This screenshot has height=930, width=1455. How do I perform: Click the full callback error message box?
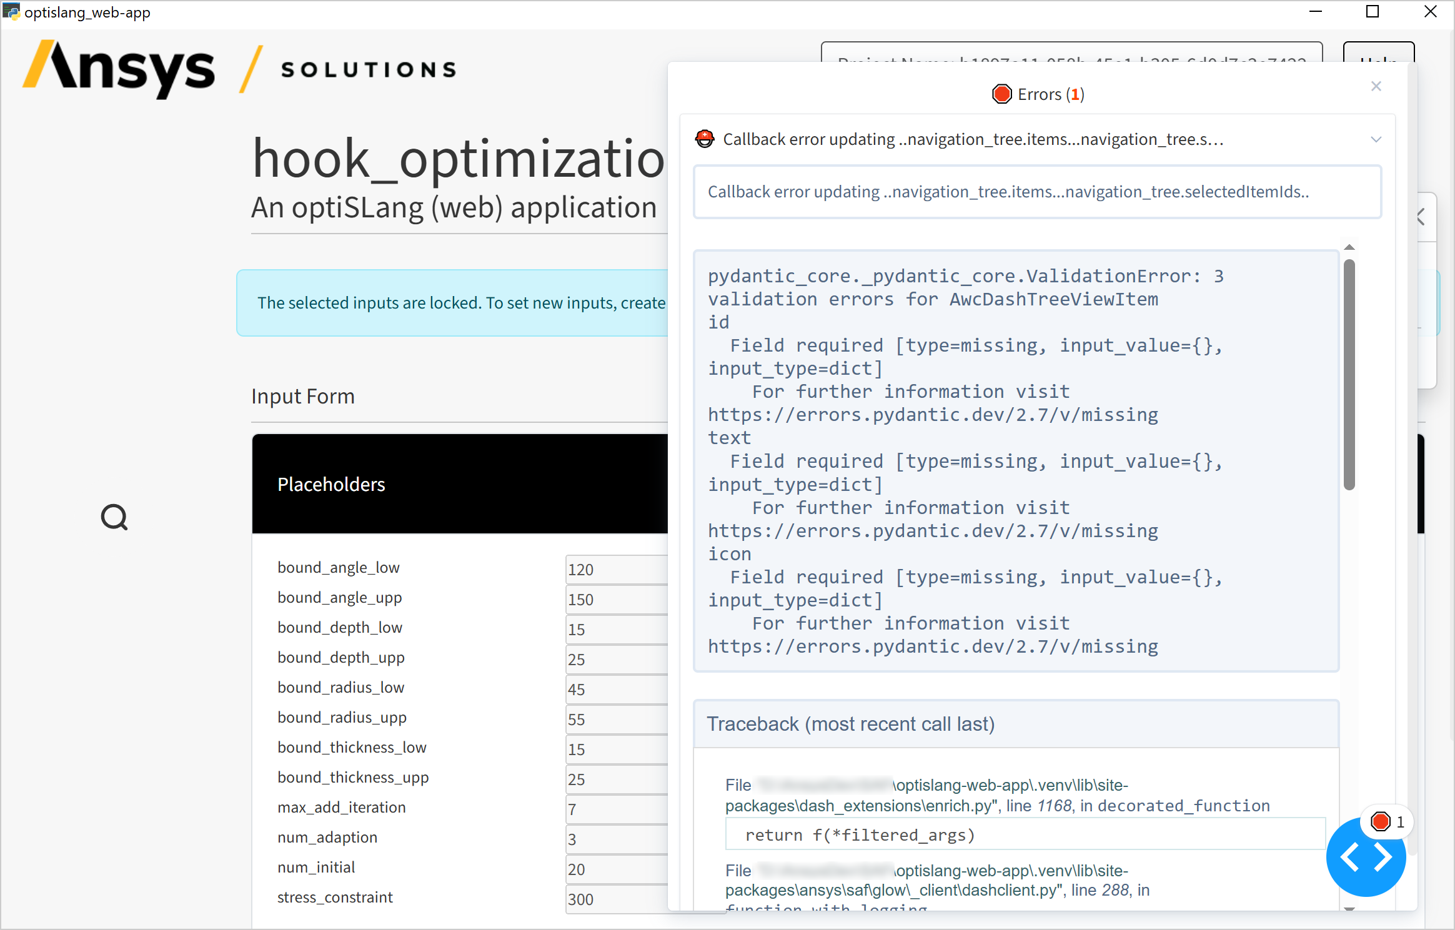(x=1037, y=192)
